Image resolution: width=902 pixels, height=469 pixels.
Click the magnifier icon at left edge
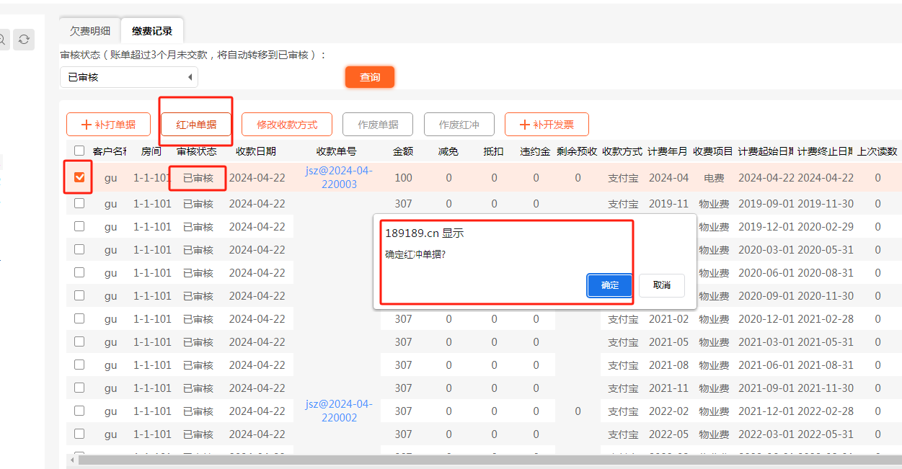click(x=3, y=40)
